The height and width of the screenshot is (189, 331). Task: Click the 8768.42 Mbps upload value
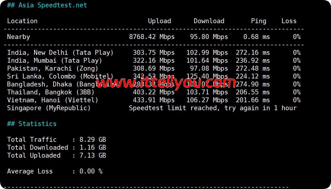(152, 37)
